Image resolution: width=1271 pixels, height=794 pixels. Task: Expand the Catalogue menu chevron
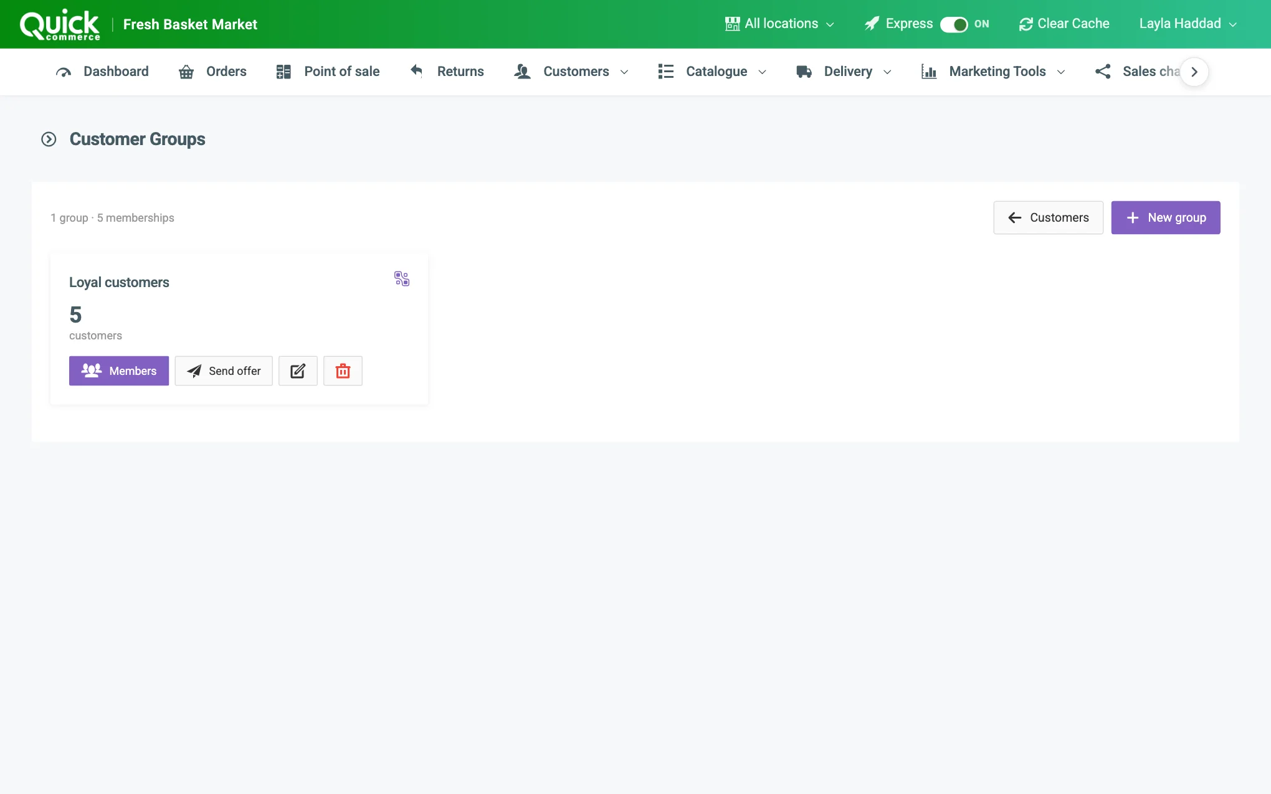click(x=762, y=72)
